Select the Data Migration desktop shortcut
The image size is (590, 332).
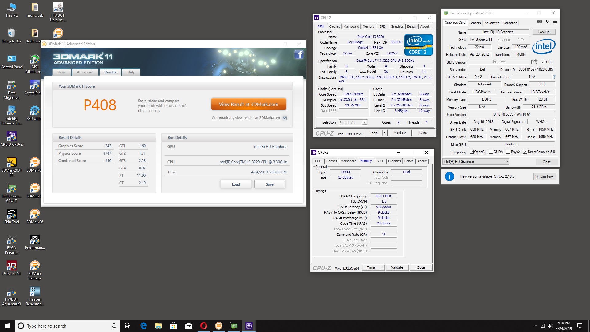(x=12, y=90)
